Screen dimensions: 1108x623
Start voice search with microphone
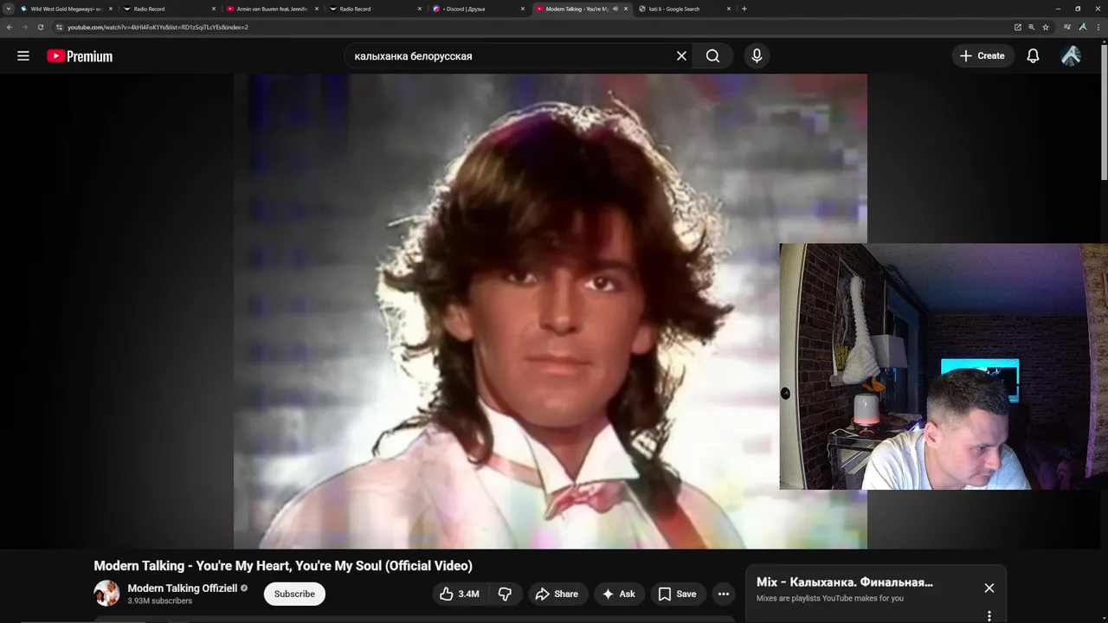click(757, 56)
